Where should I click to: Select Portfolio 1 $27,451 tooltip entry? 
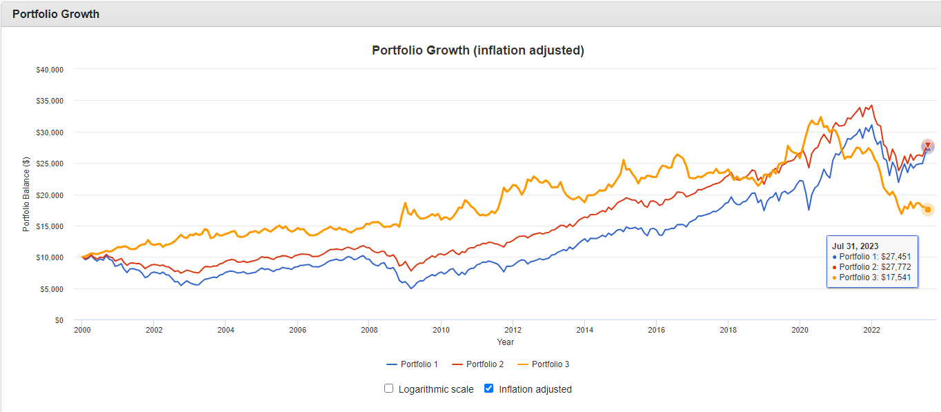click(875, 257)
